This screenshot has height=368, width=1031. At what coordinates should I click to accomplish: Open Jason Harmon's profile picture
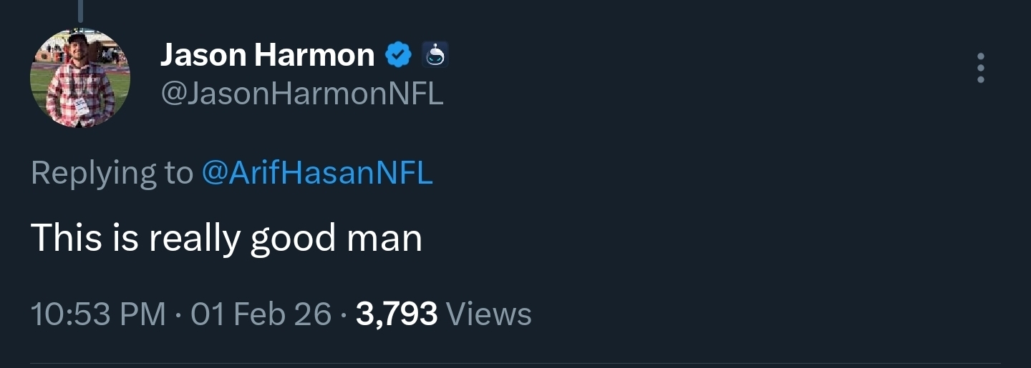(x=80, y=79)
